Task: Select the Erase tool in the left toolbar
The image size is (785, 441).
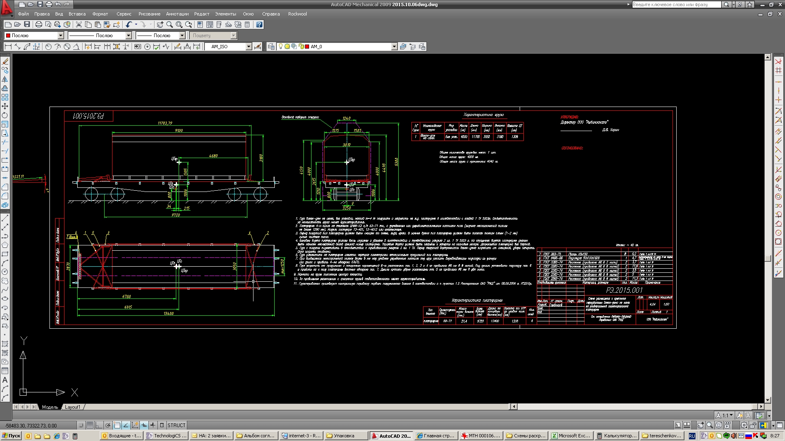Action: coord(5,61)
